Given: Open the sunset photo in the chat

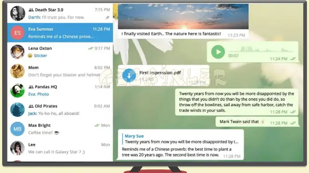Looking at the screenshot, I should tap(183, 16).
